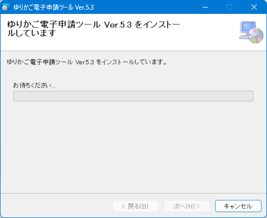This screenshot has height=218, width=267.
Task: Click the empty gray area below progress bar
Action: click(133, 146)
